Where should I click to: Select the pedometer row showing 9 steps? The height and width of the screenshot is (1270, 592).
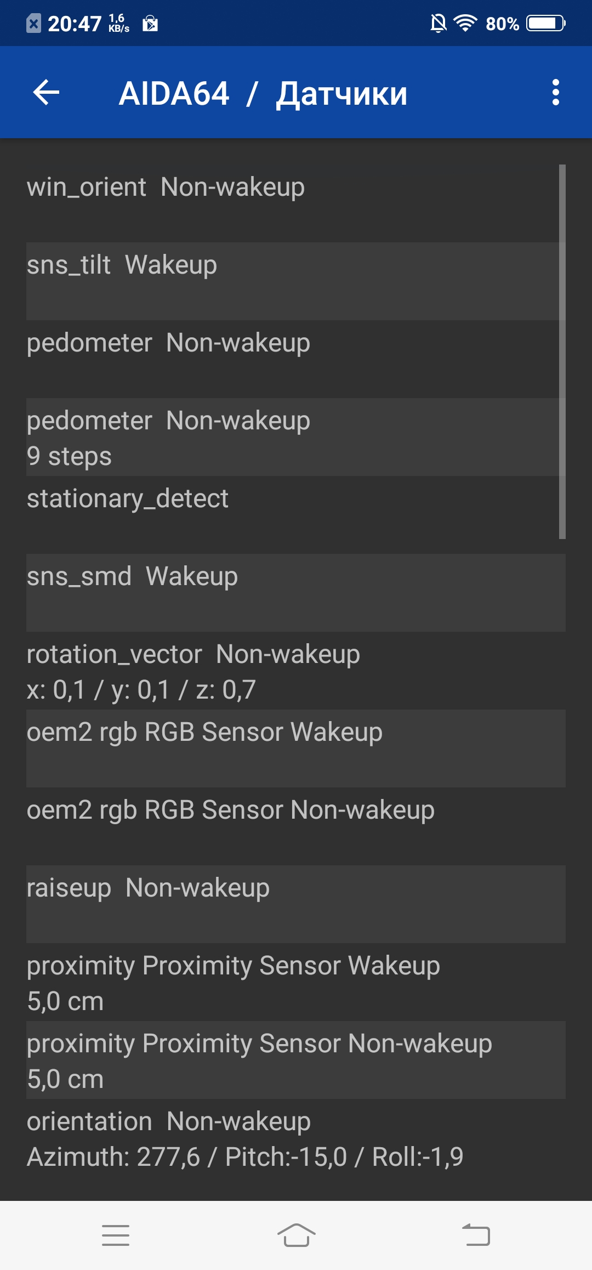[x=296, y=437]
